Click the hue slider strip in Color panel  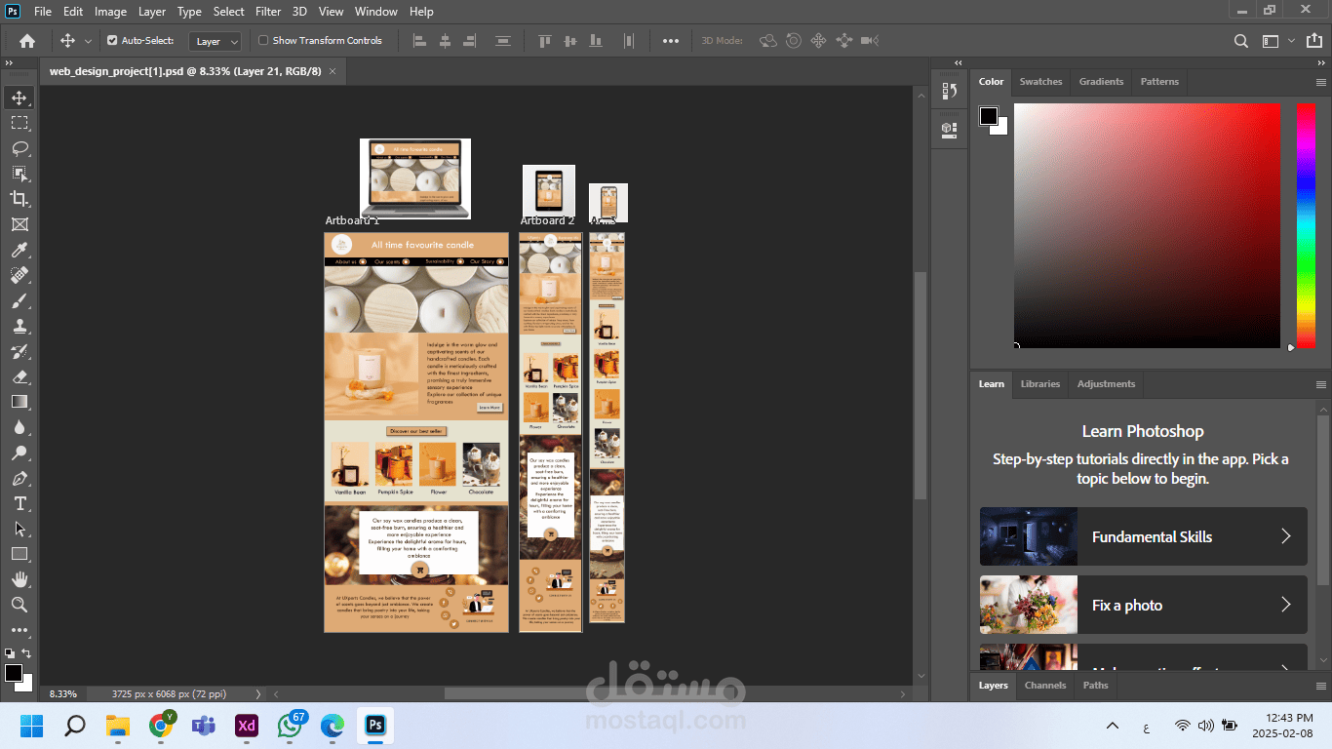tap(1305, 225)
